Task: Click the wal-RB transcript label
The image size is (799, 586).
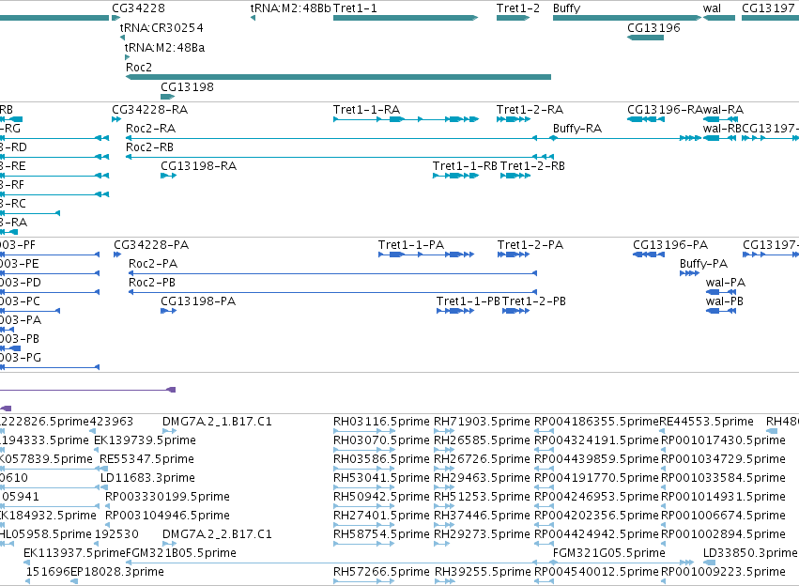Action: (722, 129)
